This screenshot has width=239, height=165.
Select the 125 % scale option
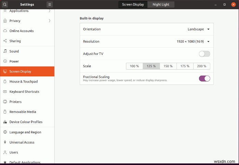click(x=151, y=66)
